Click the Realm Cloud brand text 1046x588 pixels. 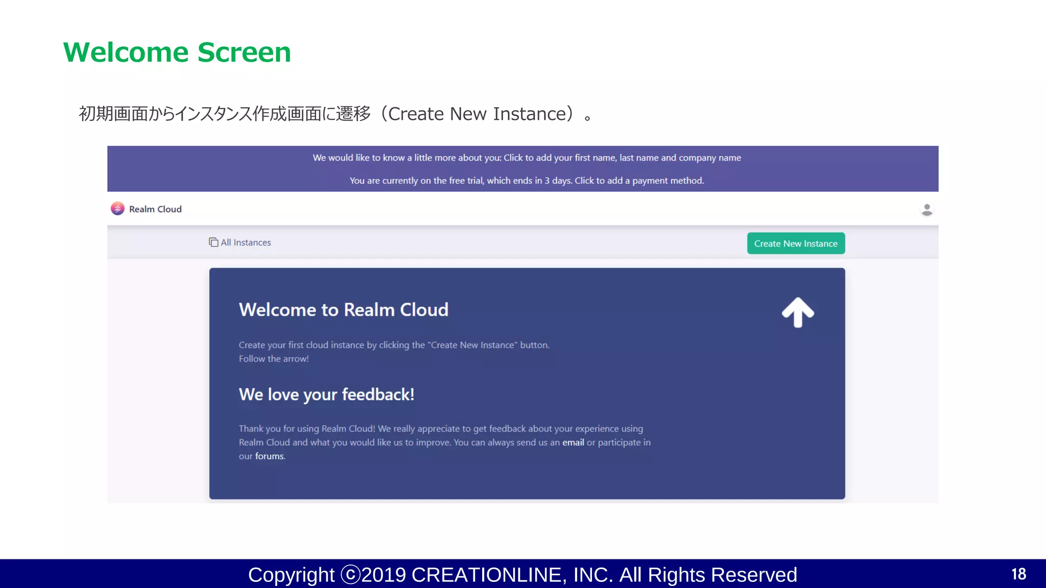coord(155,209)
